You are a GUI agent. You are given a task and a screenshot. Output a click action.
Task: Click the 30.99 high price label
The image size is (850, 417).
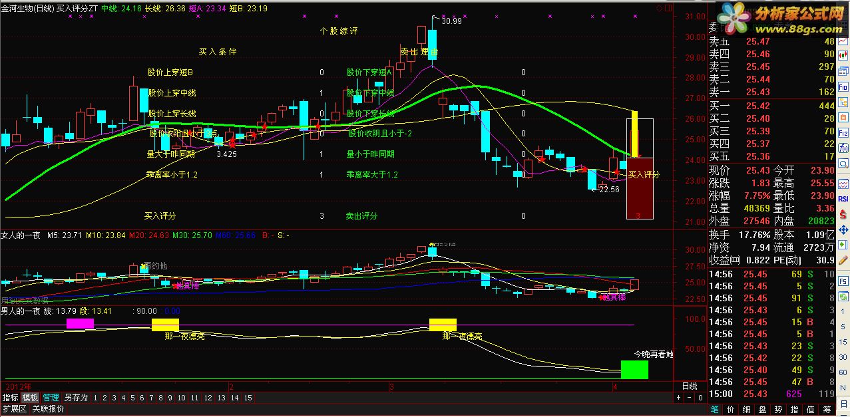451,21
